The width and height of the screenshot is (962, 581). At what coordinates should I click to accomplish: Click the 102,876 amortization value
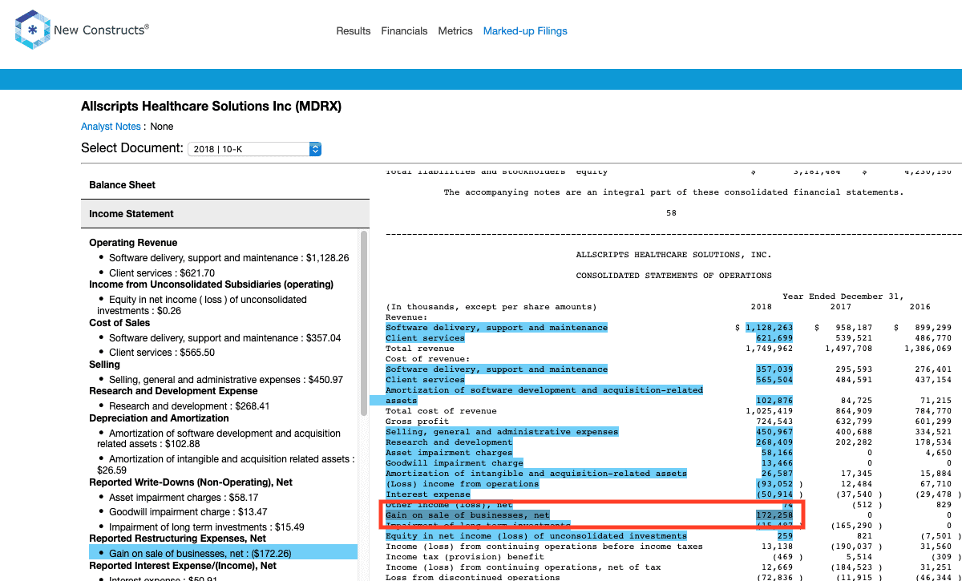(x=774, y=401)
